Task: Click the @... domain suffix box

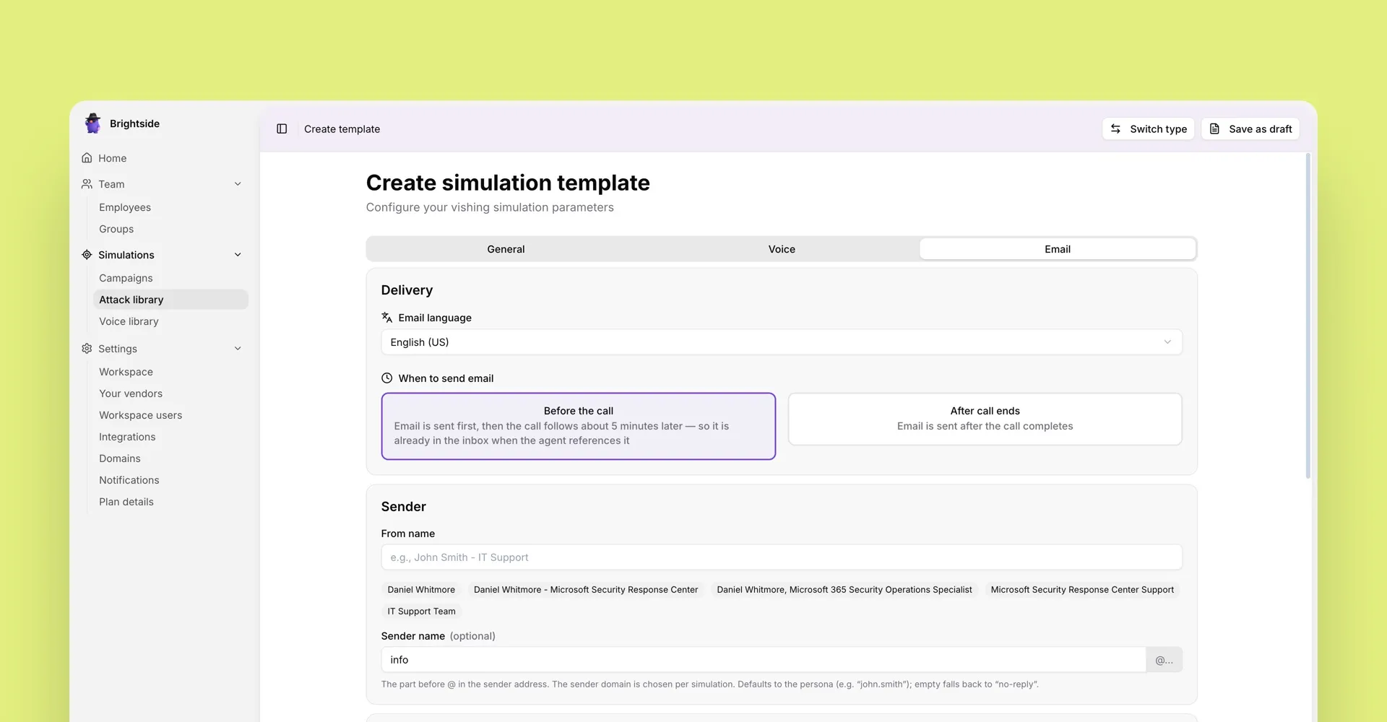Action: [1165, 660]
